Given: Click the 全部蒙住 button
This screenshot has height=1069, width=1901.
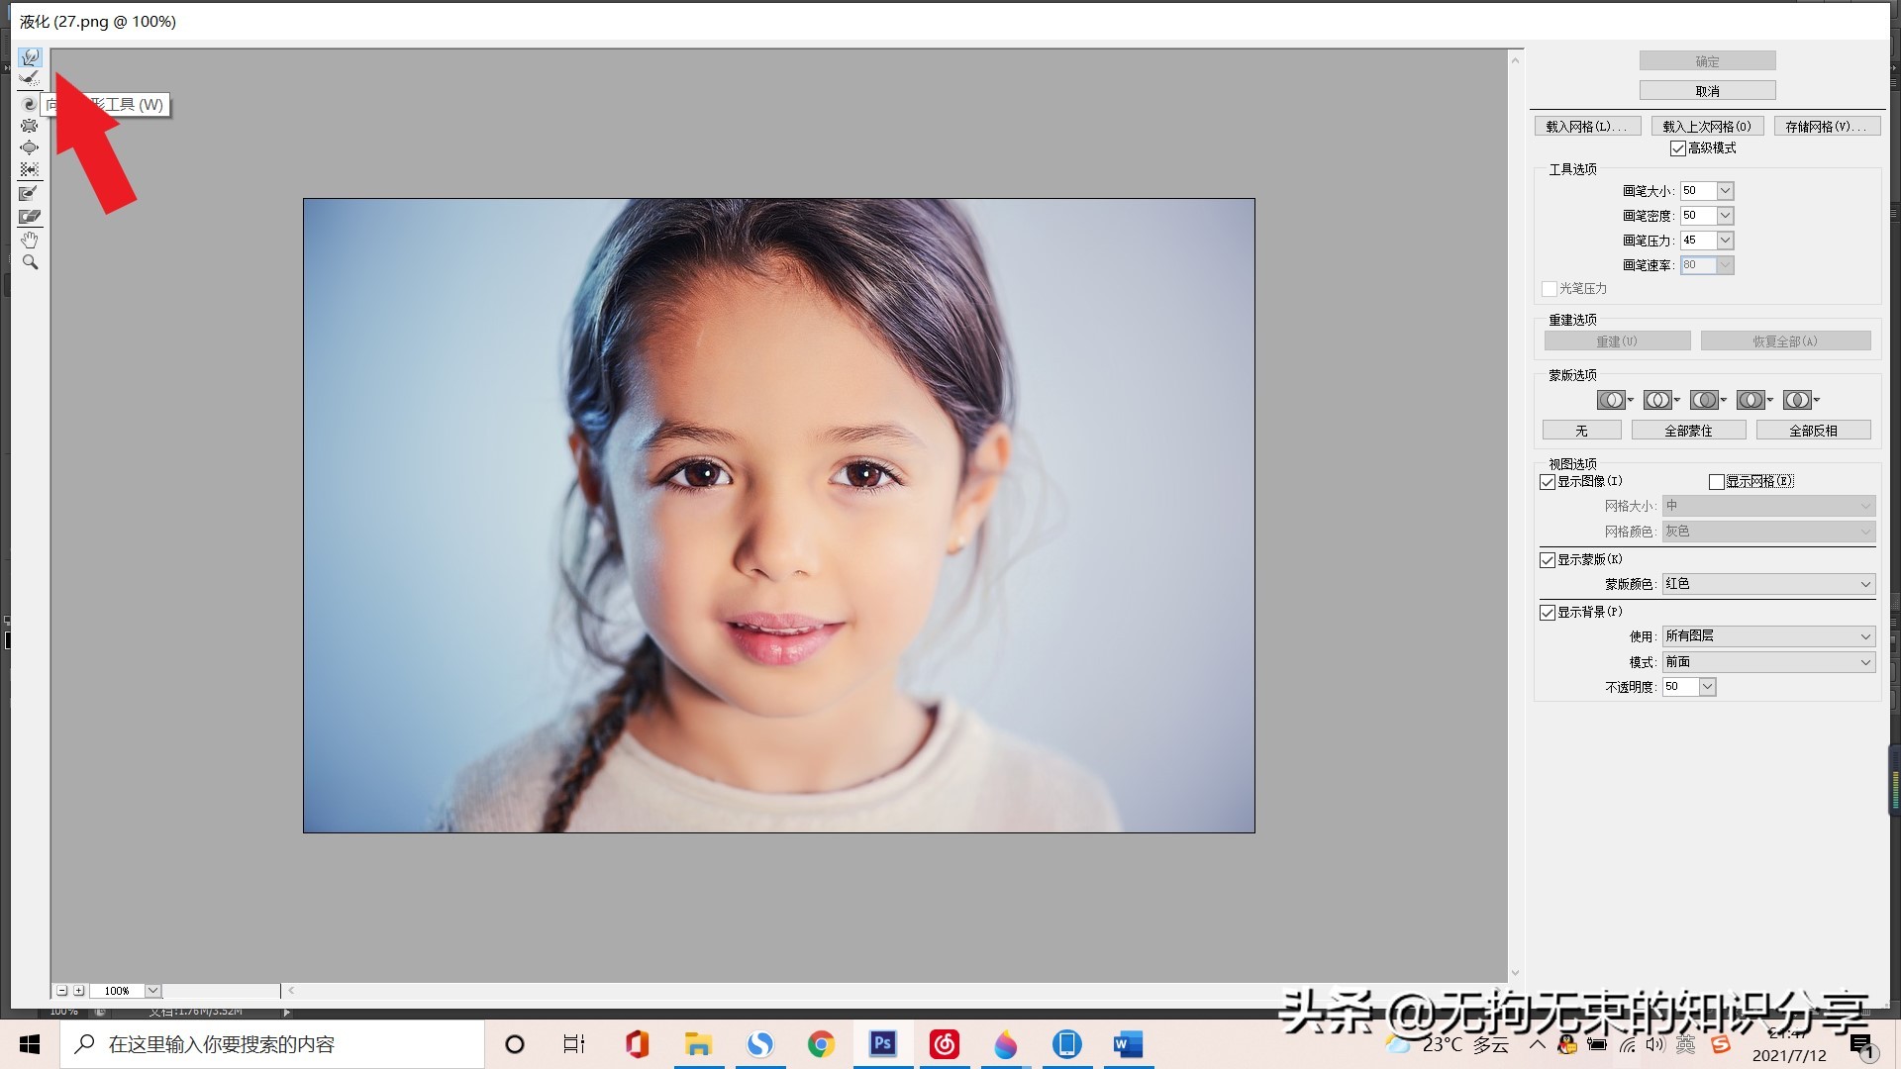Looking at the screenshot, I should click(x=1688, y=431).
